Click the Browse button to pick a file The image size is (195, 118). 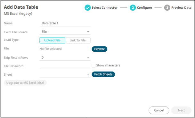[x=100, y=49]
